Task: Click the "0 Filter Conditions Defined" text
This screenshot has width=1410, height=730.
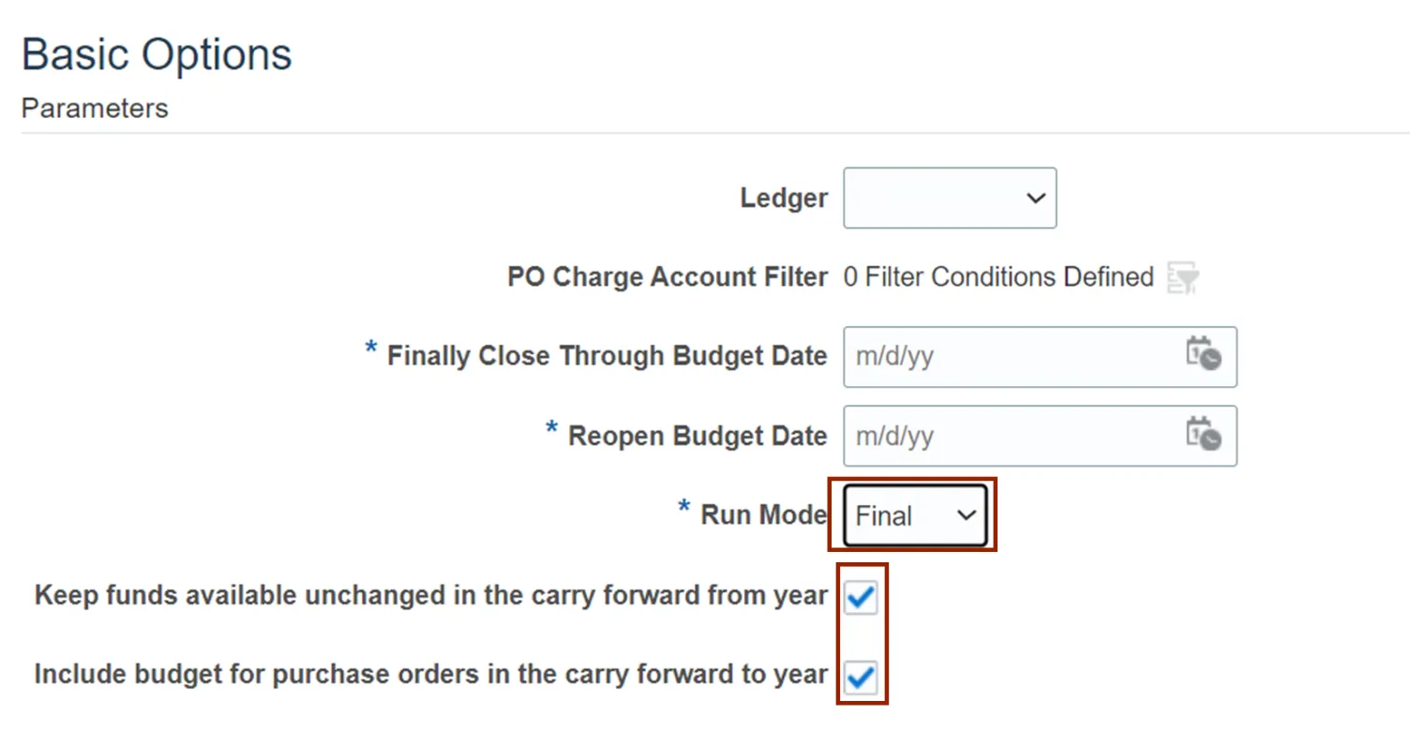Action: 998,277
